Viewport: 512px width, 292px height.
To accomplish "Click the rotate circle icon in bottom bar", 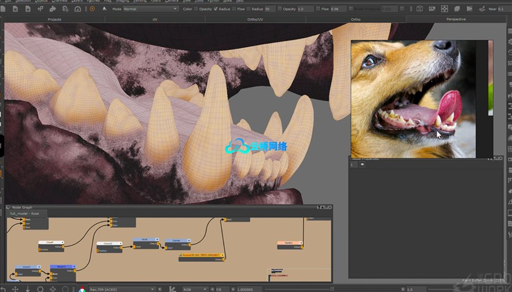I will coord(40,289).
